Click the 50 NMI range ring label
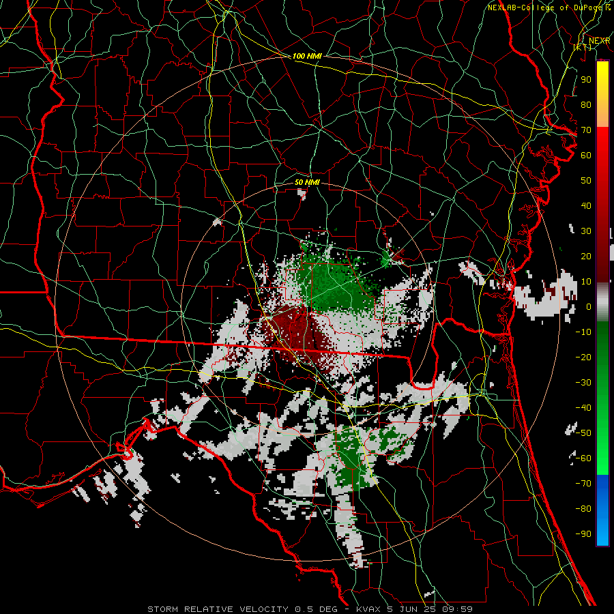The width and height of the screenshot is (614, 614). coord(307,182)
